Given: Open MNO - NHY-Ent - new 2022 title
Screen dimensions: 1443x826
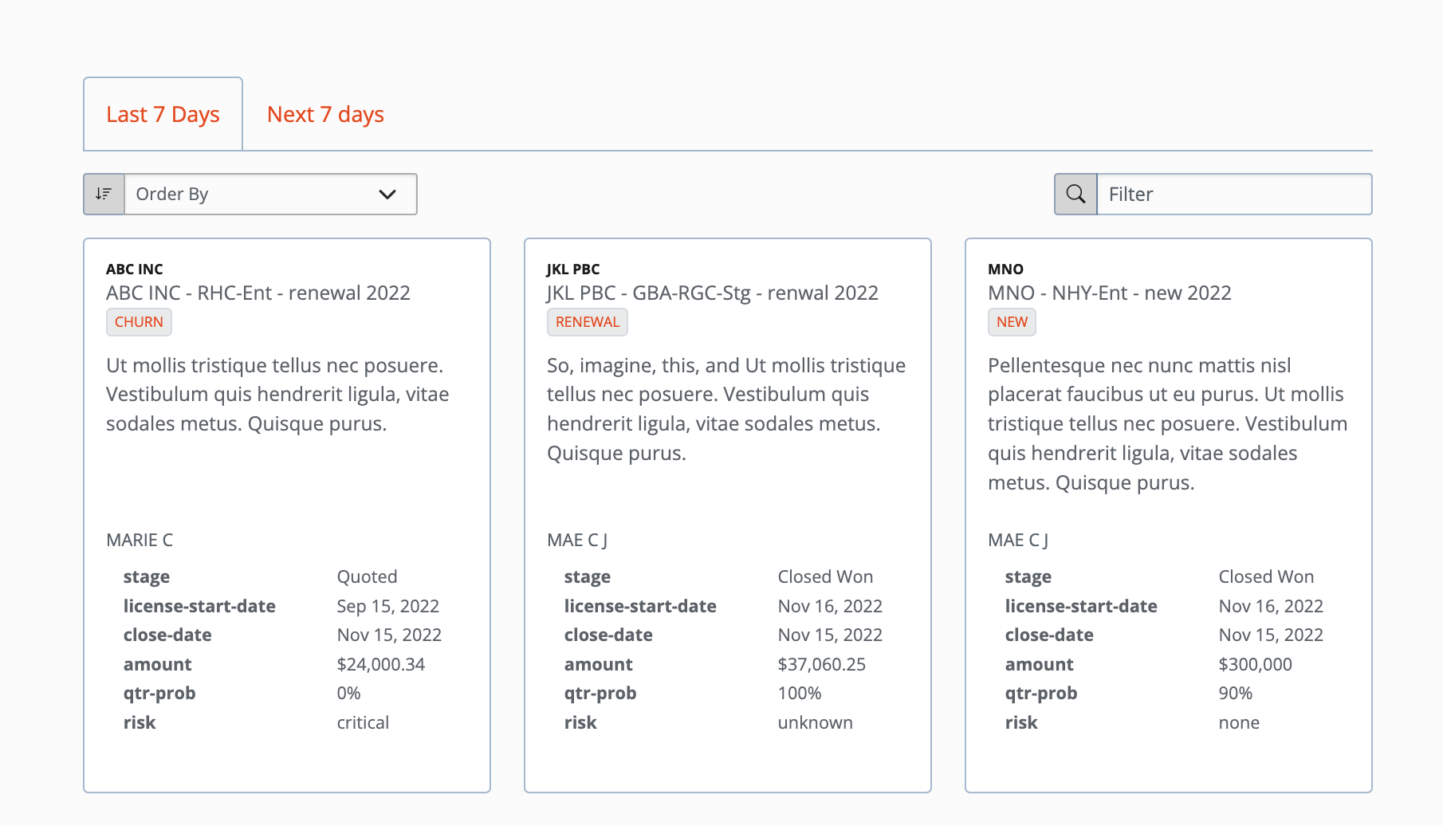Looking at the screenshot, I should pos(1109,293).
